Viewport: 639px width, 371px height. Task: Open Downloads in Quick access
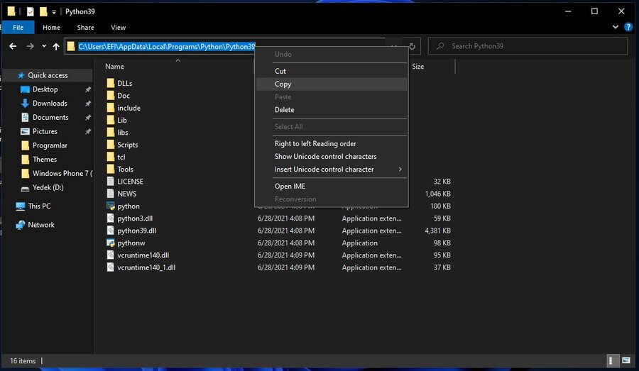point(50,104)
